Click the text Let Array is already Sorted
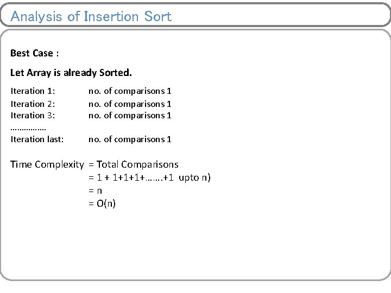Viewport: 391px width, 293px height. pyautogui.click(x=71, y=72)
